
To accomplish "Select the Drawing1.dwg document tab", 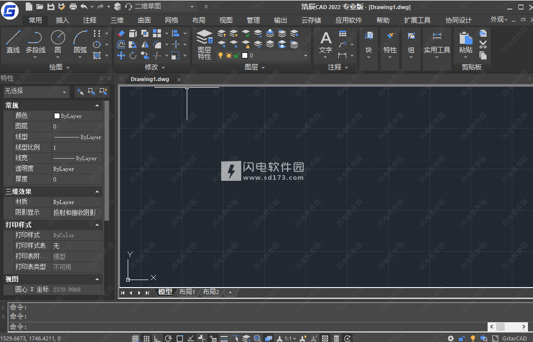I will click(x=150, y=80).
